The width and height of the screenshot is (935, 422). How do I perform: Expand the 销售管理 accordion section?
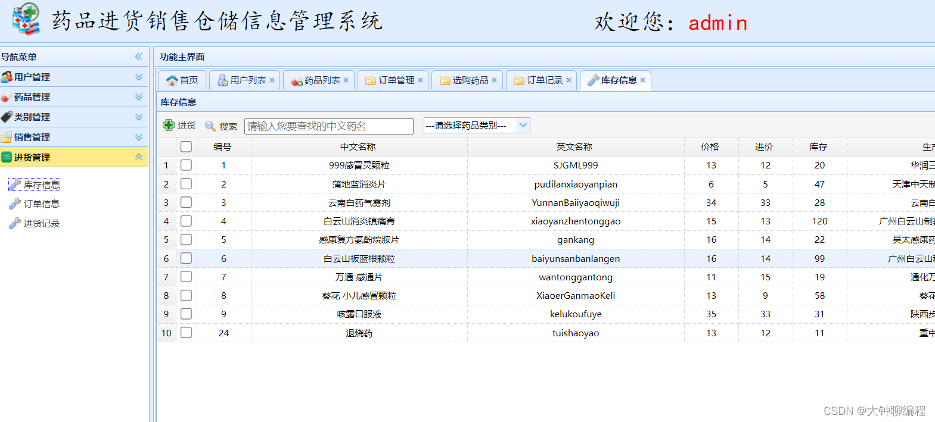click(139, 137)
